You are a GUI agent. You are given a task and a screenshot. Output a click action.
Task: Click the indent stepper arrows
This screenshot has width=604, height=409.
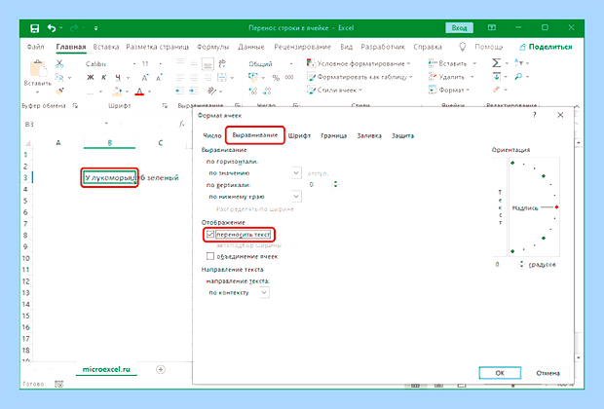[335, 184]
